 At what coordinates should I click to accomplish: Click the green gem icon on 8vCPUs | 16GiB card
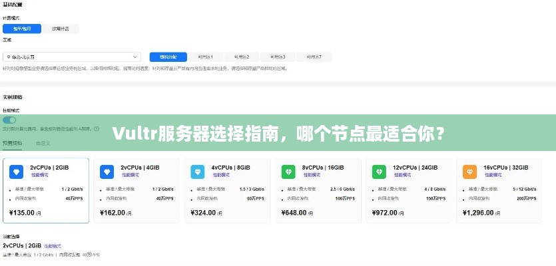coord(288,172)
